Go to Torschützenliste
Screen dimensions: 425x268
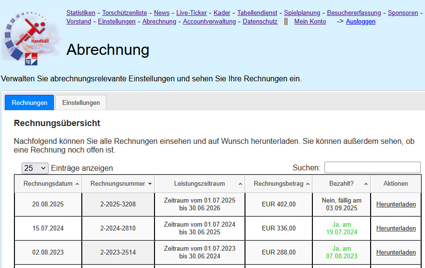click(x=125, y=13)
